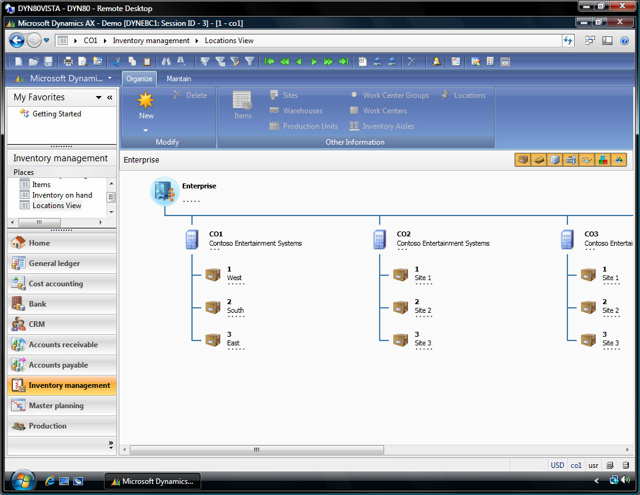Toggle the eyeglasses view filter button
640x495 pixels.
pos(586,160)
